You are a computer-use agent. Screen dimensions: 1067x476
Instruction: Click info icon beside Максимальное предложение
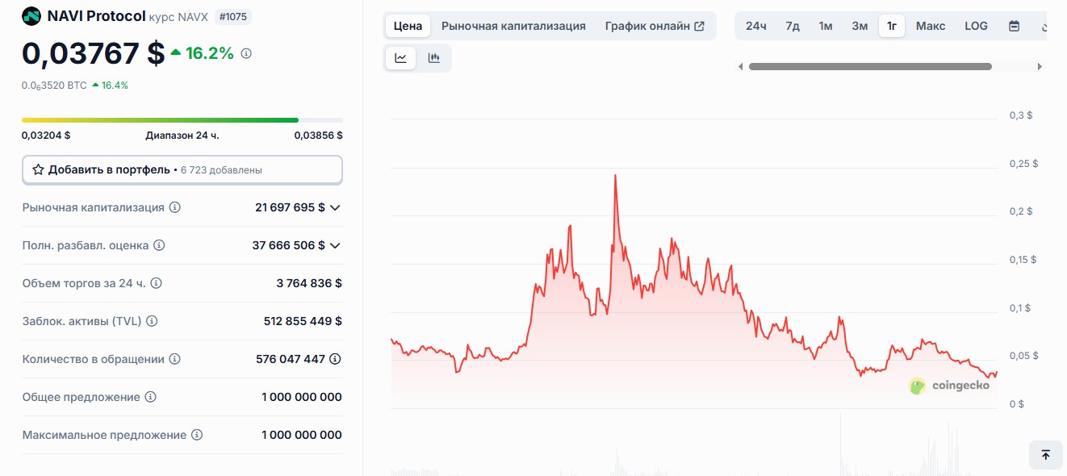197,435
